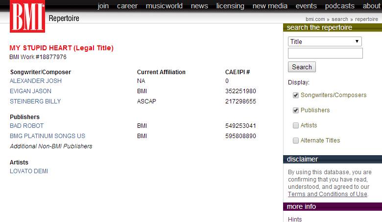Click the repertoire breadcrumb link
Screen dimensions: 382x222
(366, 19)
